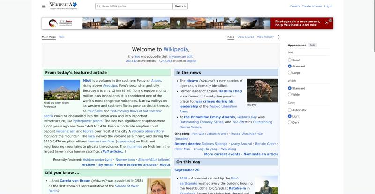Open the hamburger main menu

[44, 6]
